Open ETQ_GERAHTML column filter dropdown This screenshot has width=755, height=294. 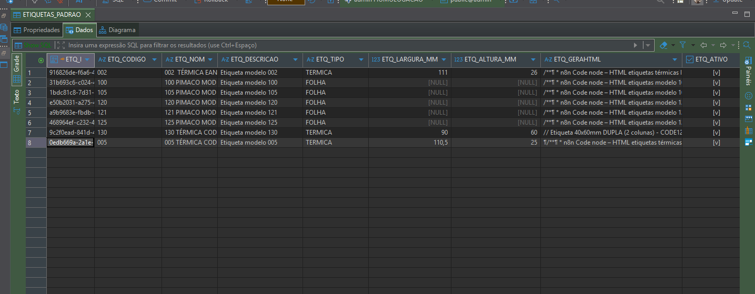pyautogui.click(x=674, y=60)
